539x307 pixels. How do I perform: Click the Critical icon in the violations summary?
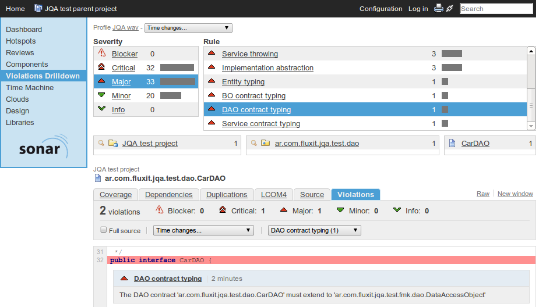[x=223, y=209]
